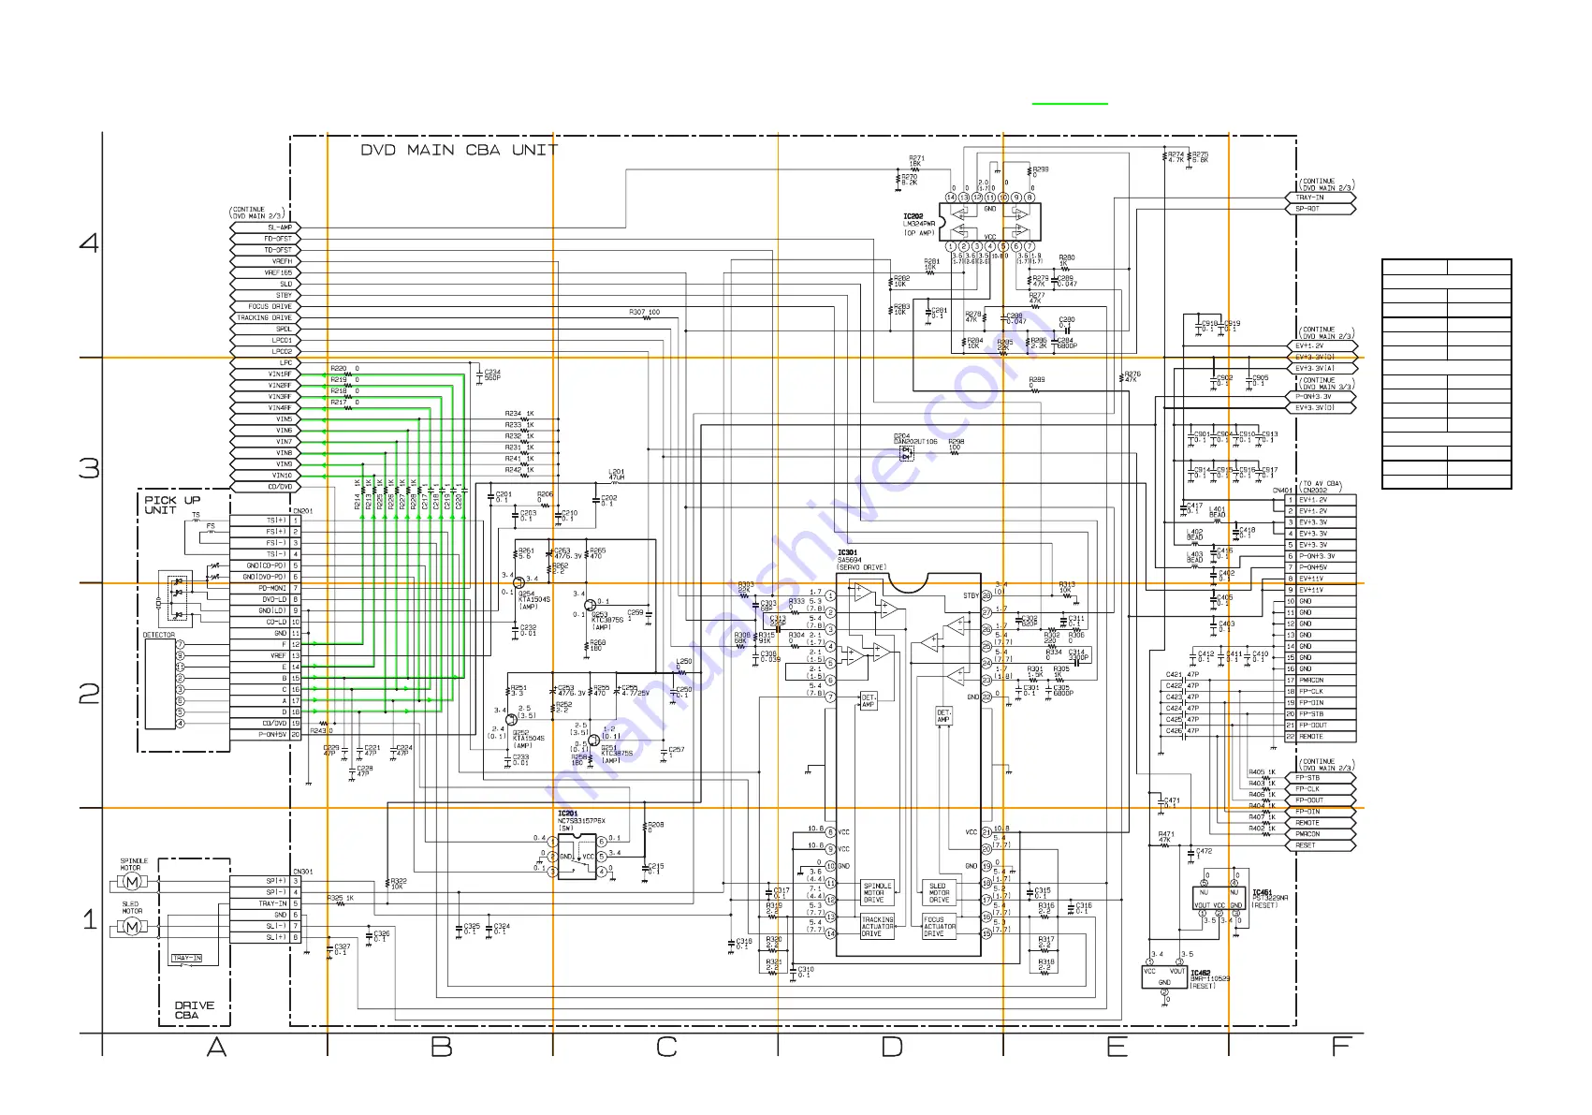
Task: Select the Q252 KTA1504S transistor label
Action: pos(529,740)
